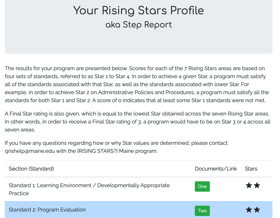Click the leftmost star in the Stars column

point(249,185)
